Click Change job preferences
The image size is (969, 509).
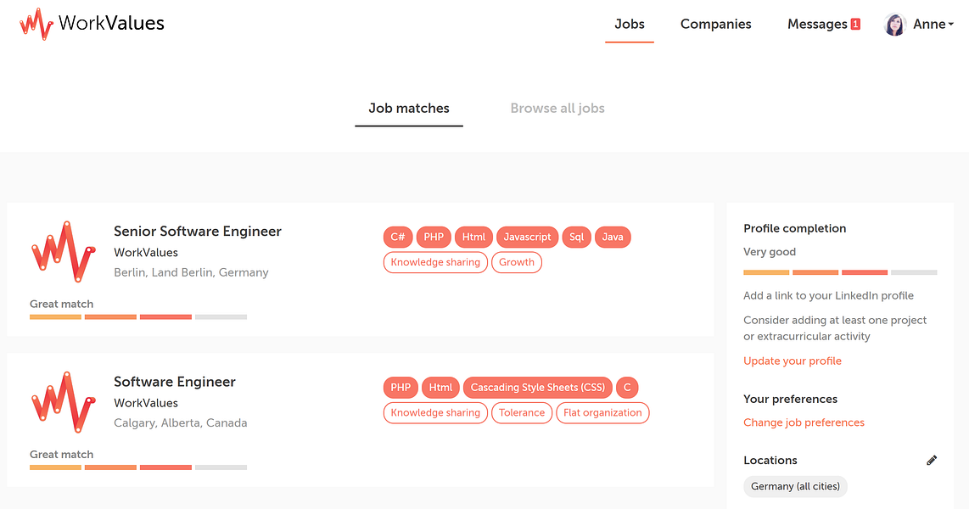804,422
